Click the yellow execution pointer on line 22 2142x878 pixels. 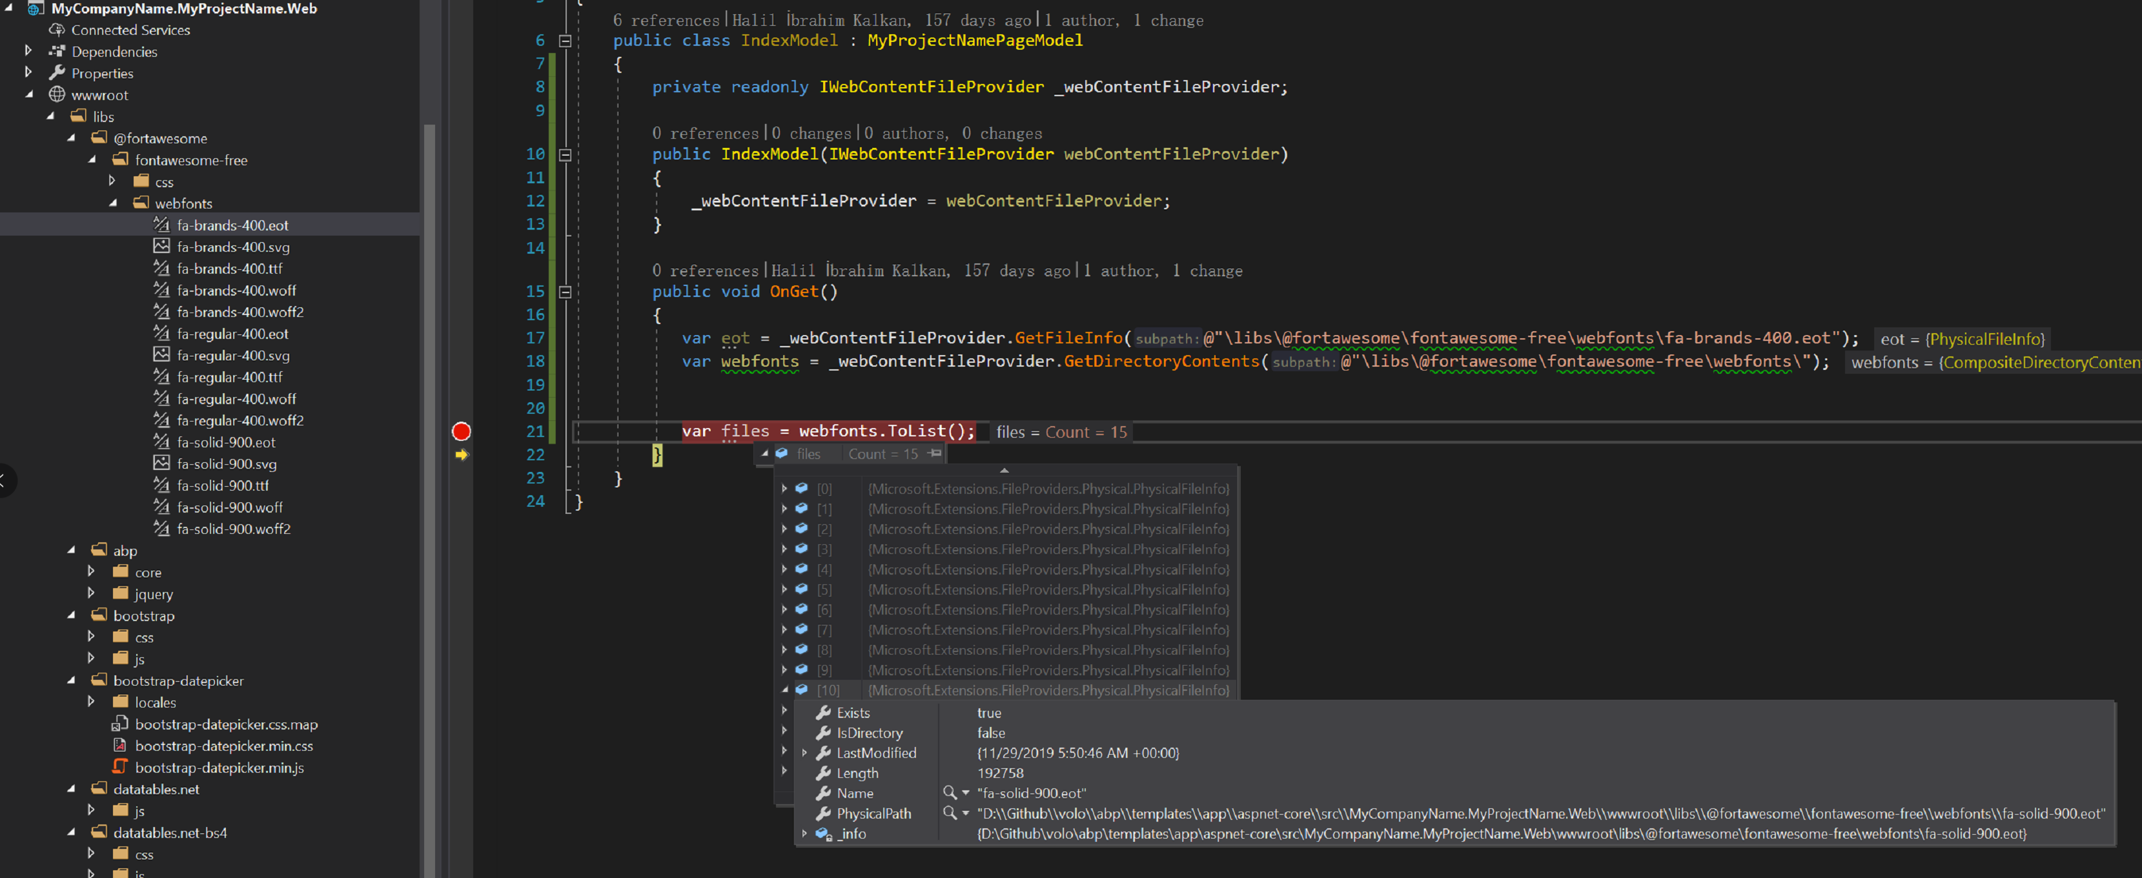coord(462,454)
